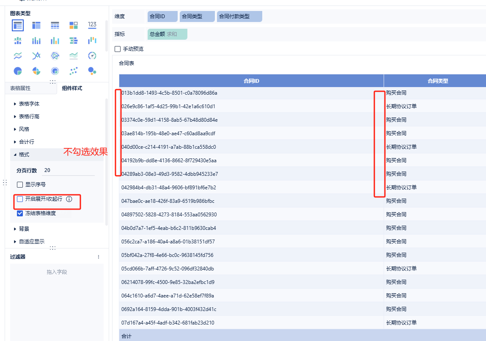Click the 合同ID dimension pill

[x=162, y=16]
